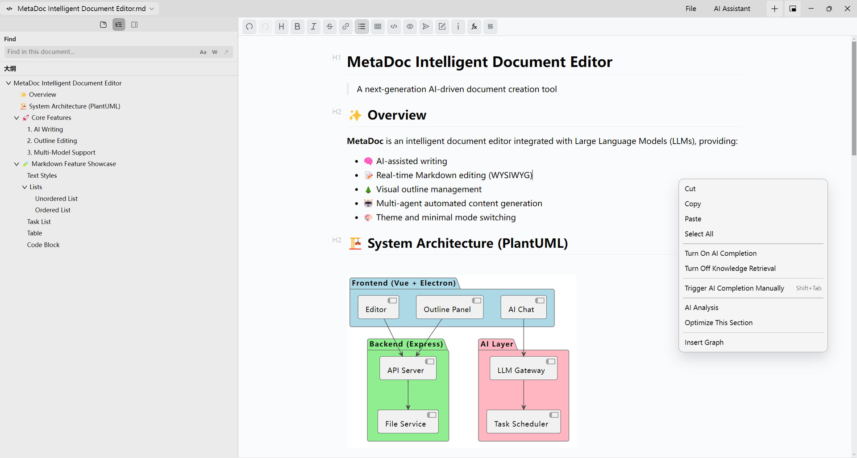Open the file title dropdown chevron
The image size is (857, 458).
pos(152,9)
